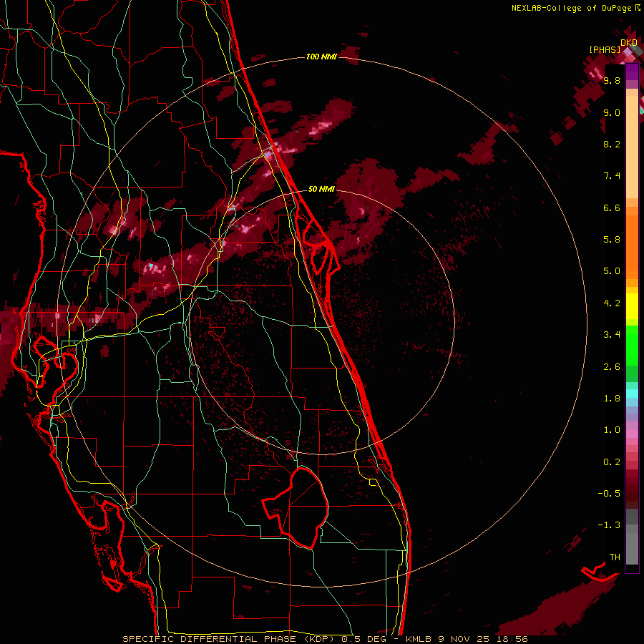Viewport: 644px width, 644px height.
Task: Click the -0.5 scale value
Action: [609, 494]
